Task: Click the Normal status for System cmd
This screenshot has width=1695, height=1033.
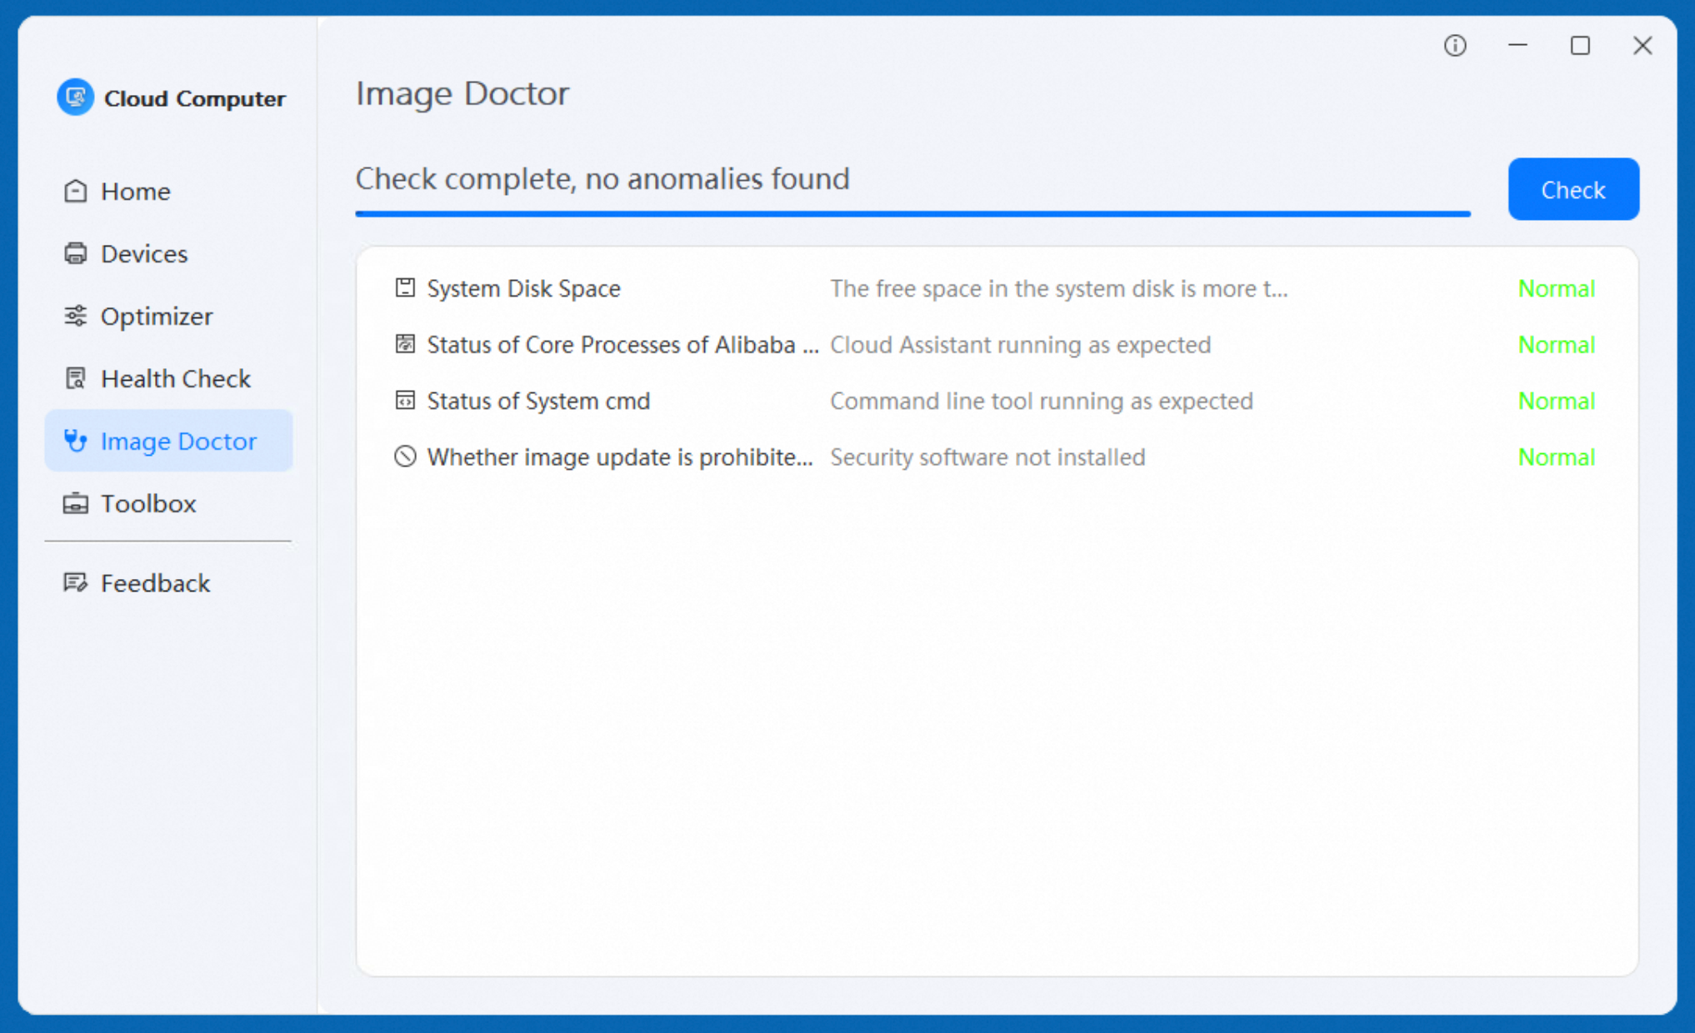Action: pyautogui.click(x=1556, y=400)
